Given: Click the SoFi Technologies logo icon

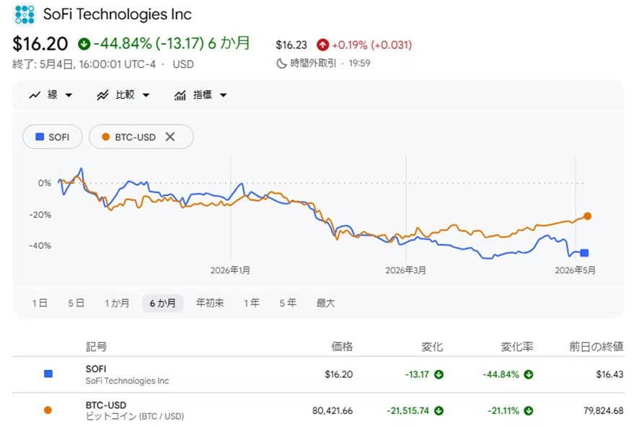Looking at the screenshot, I should click(x=25, y=14).
